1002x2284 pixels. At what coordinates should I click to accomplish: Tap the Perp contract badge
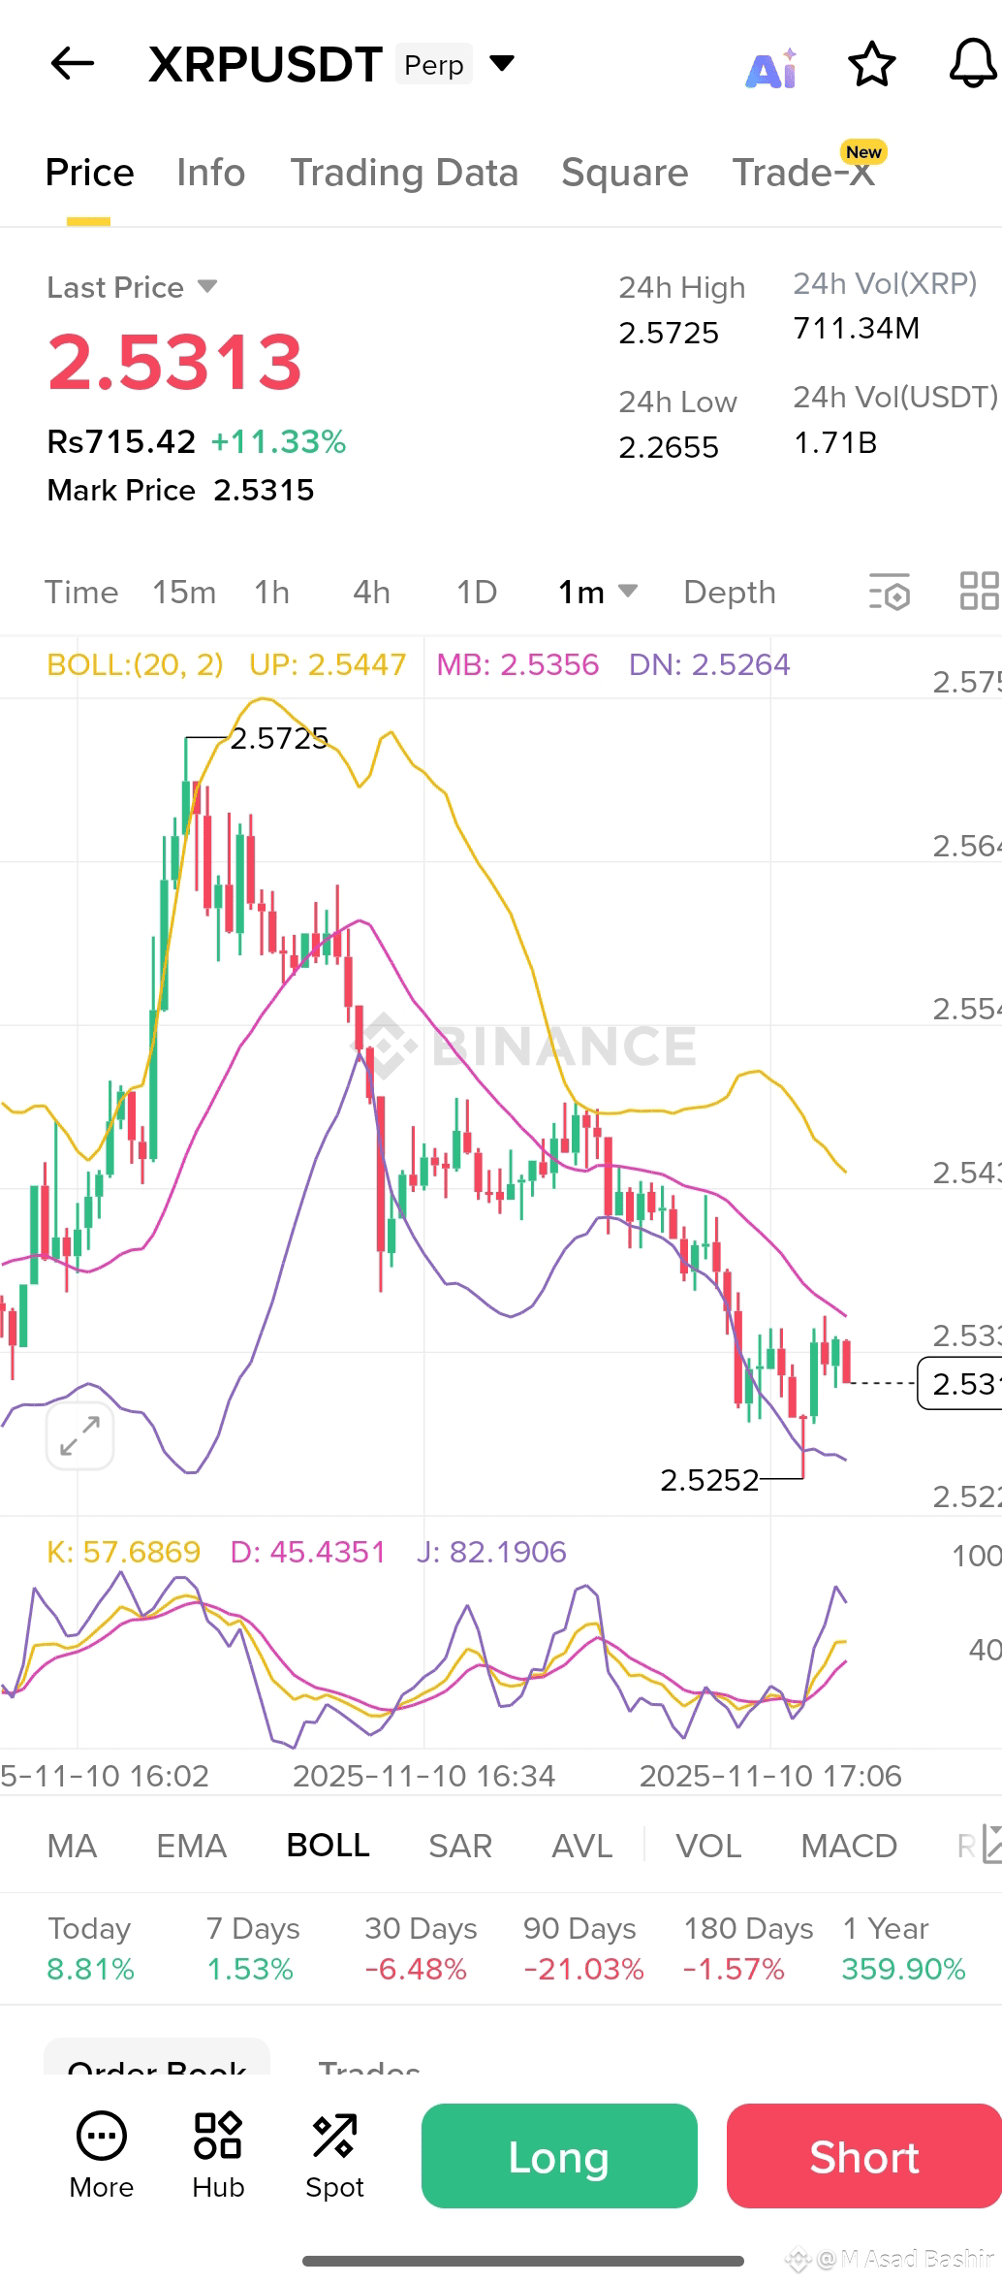(434, 64)
